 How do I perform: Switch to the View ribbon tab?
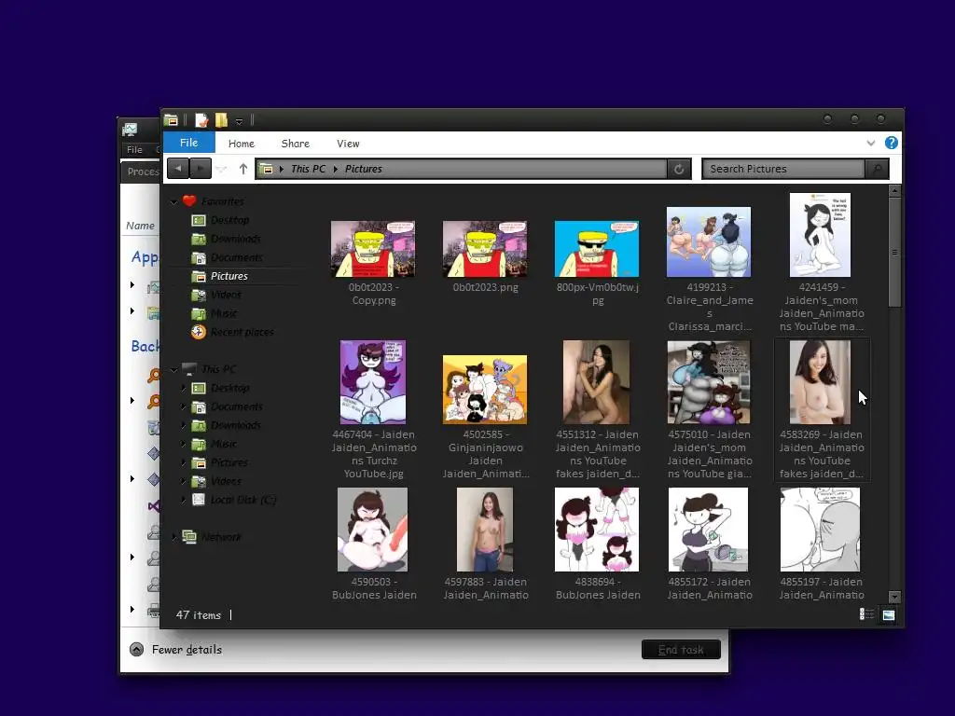(348, 144)
